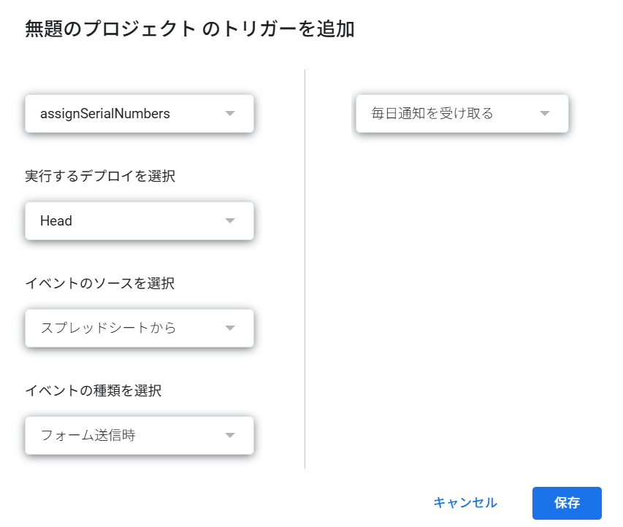Click the arrow beside 毎日通知を受け取る
This screenshot has height=527, width=623.
tap(545, 114)
